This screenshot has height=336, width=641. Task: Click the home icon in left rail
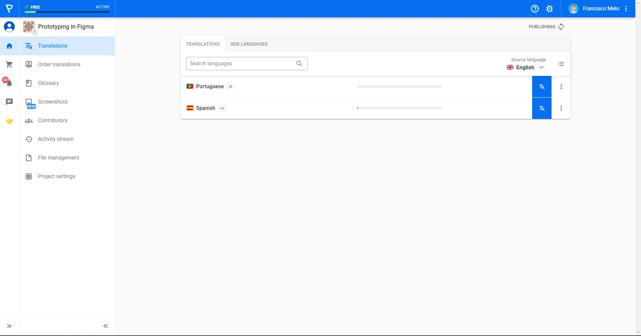pos(9,46)
